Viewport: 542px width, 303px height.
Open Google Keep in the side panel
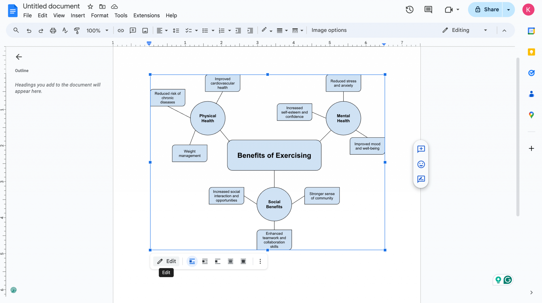click(531, 52)
